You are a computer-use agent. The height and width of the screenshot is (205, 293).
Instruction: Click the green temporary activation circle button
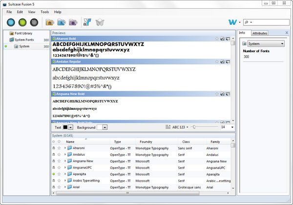point(22,22)
